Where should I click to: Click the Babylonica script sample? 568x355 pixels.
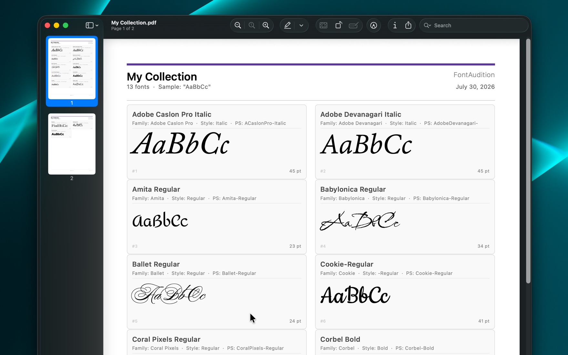360,220
